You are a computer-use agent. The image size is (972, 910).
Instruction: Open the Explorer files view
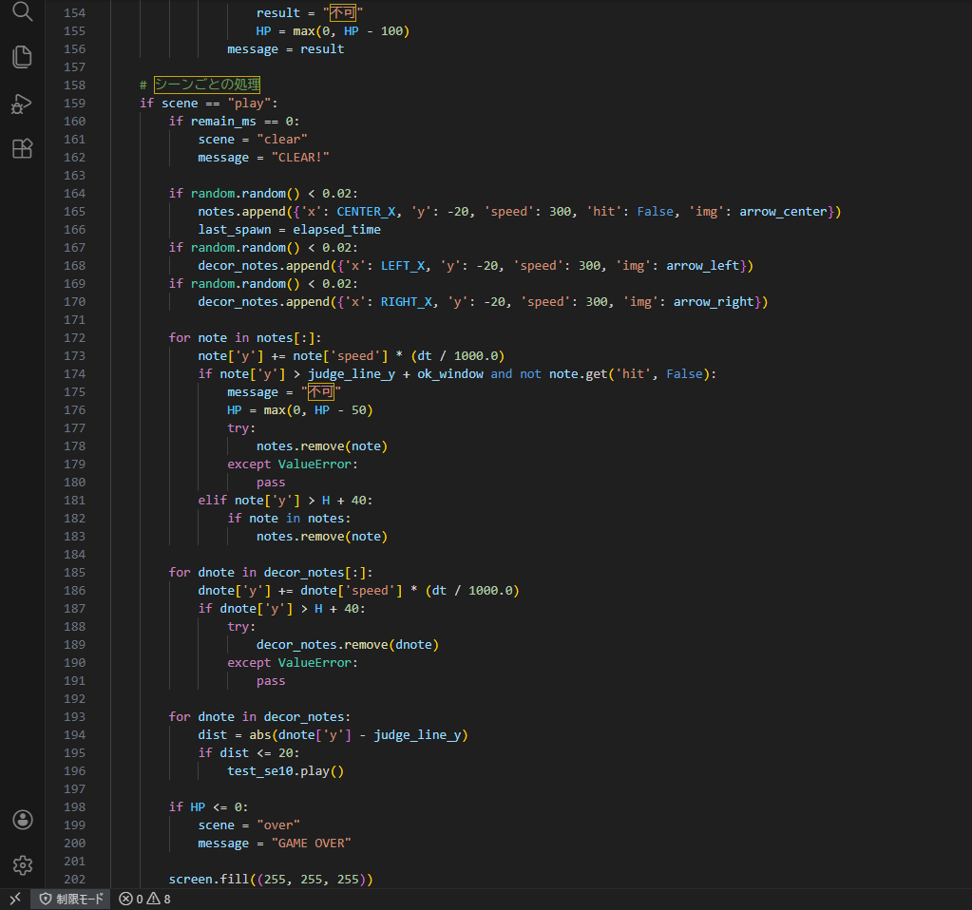point(22,57)
